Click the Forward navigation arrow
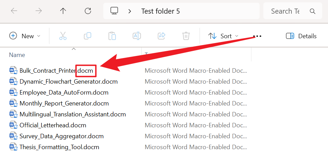This screenshot has height=157, width=328. coord(39,11)
